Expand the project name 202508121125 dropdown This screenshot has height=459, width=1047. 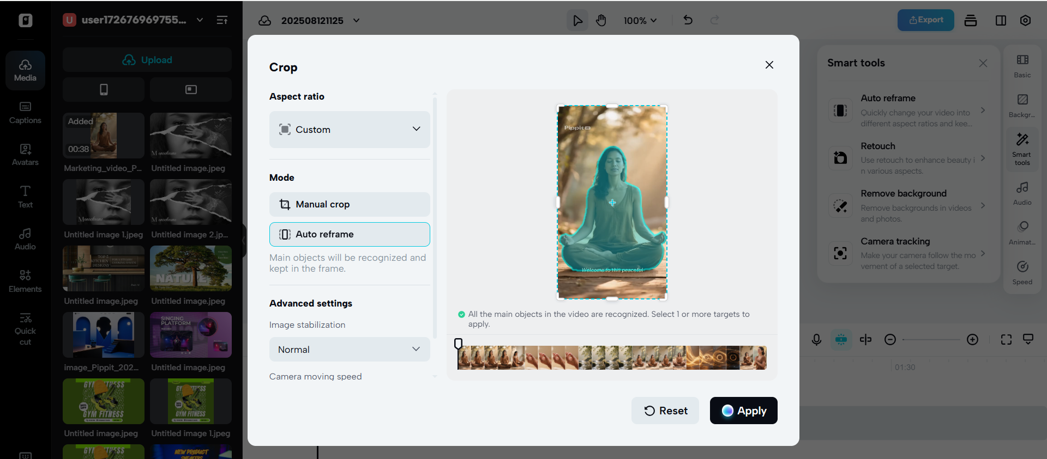tap(356, 21)
